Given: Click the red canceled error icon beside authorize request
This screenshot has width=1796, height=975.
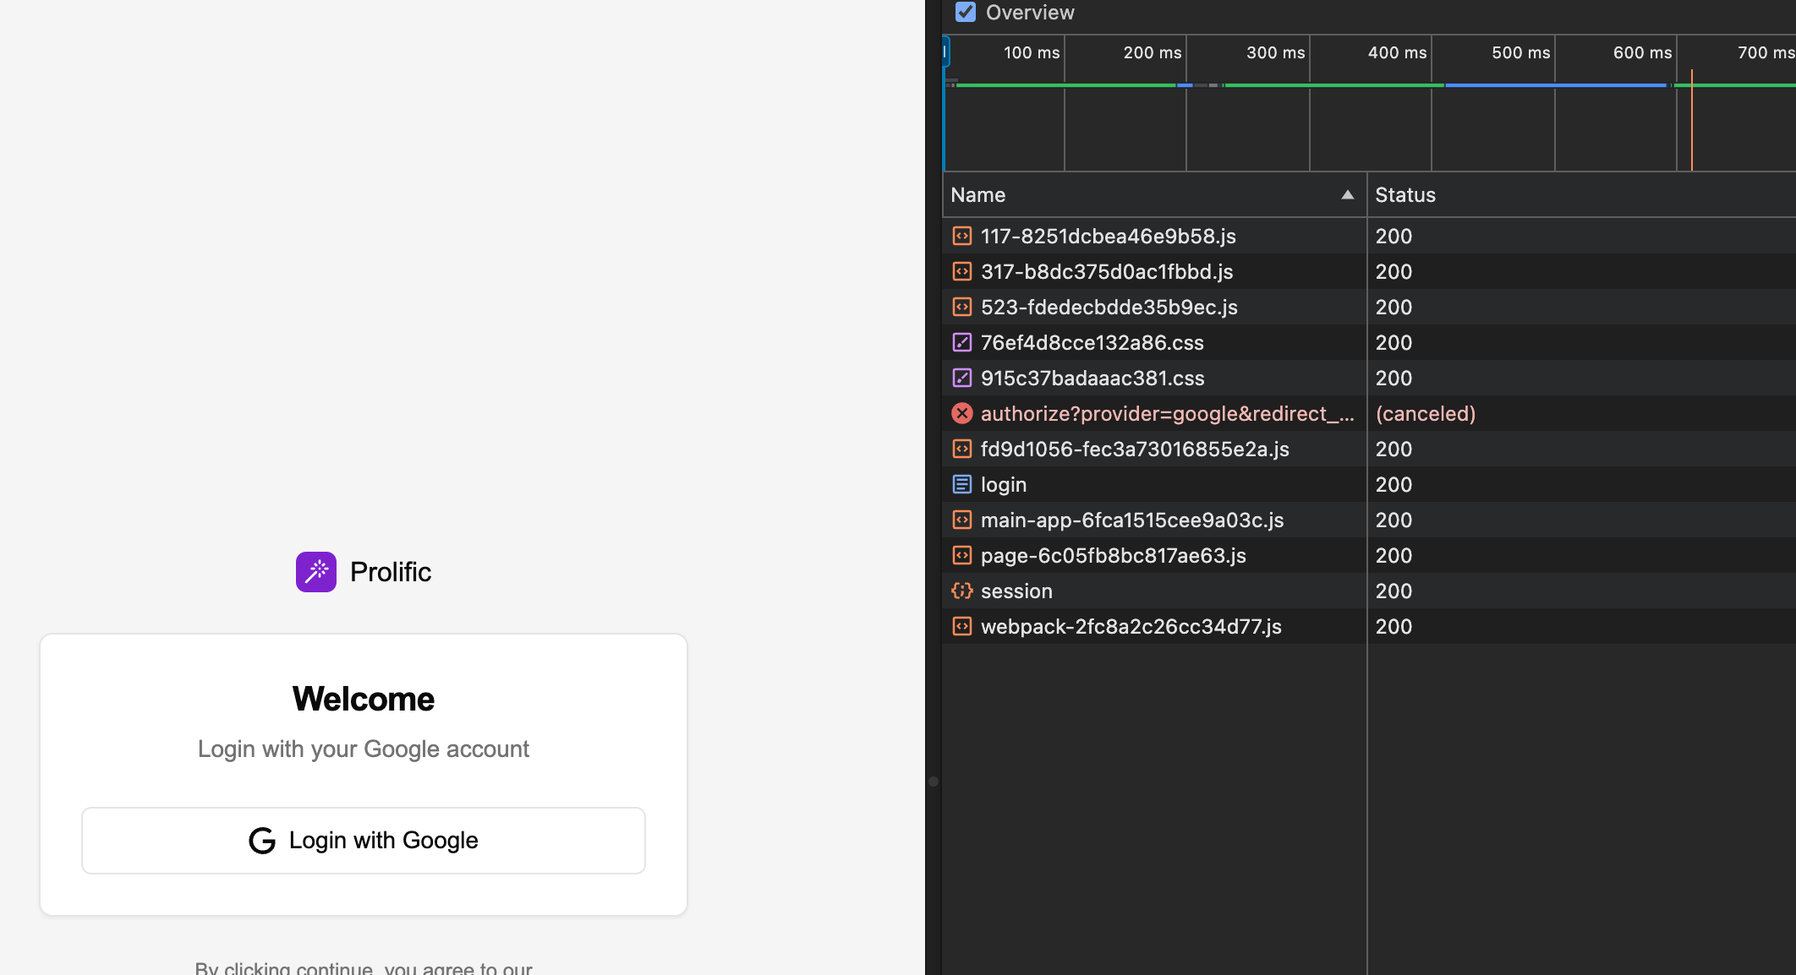Looking at the screenshot, I should coord(961,414).
